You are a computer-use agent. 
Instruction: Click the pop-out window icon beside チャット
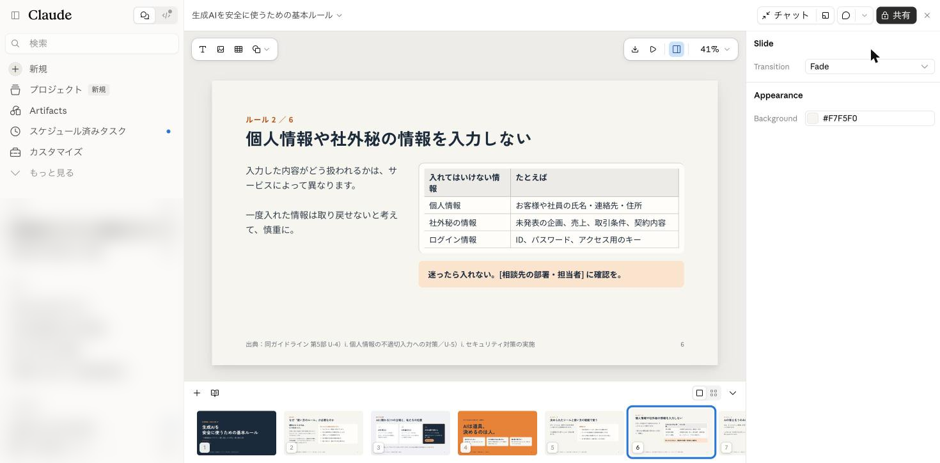pyautogui.click(x=826, y=15)
